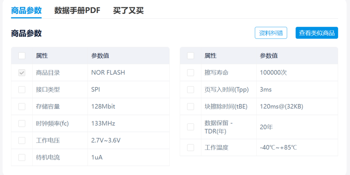Click the 资料纠错 button
The image size is (350, 175).
271,33
